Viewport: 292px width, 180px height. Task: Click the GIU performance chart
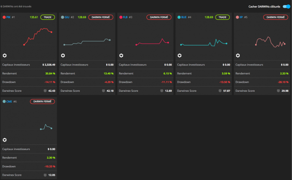pyautogui.click(x=87, y=42)
